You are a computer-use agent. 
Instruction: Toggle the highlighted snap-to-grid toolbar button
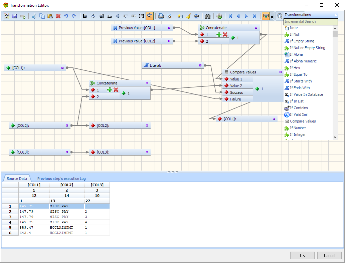coord(150,16)
